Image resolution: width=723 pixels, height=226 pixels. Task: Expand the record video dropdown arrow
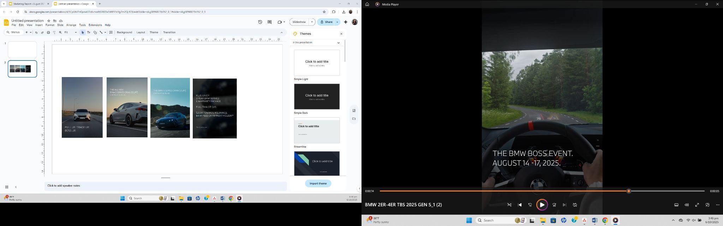(x=284, y=22)
